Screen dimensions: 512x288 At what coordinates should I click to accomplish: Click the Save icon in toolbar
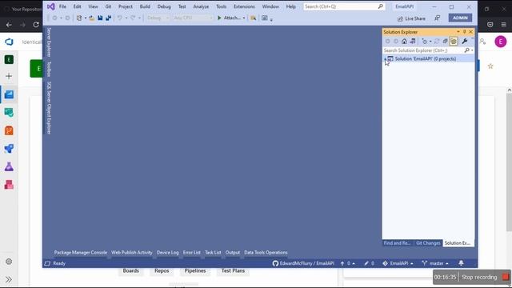pos(100,18)
